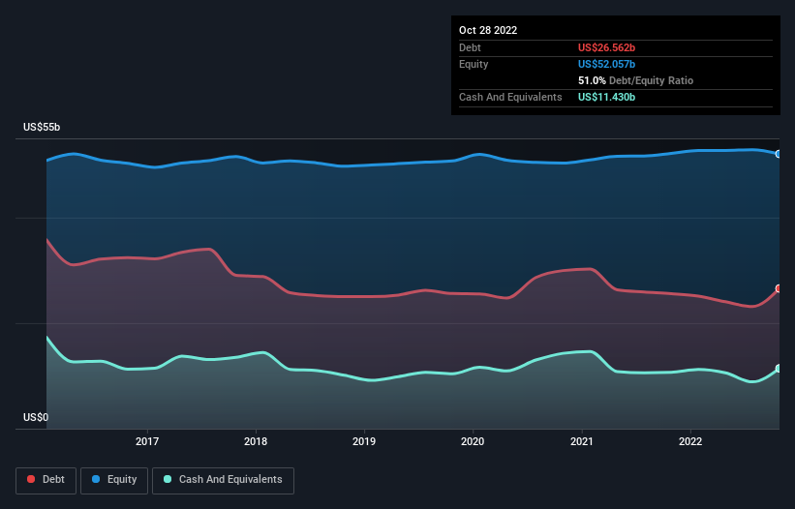Click the Oct 28 2022 tooltip date
Screen dimensions: 795x509
[x=488, y=30]
